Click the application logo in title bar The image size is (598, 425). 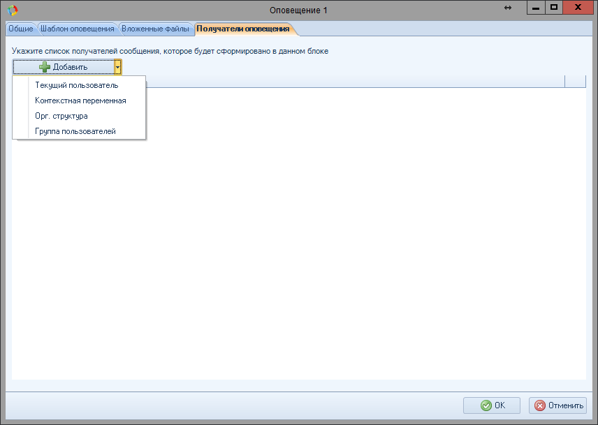tap(13, 10)
